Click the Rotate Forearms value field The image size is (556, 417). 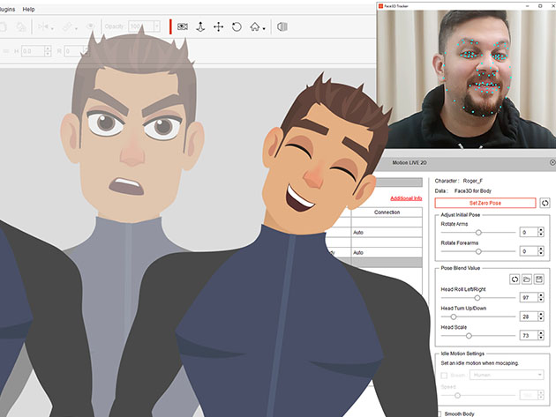point(529,251)
